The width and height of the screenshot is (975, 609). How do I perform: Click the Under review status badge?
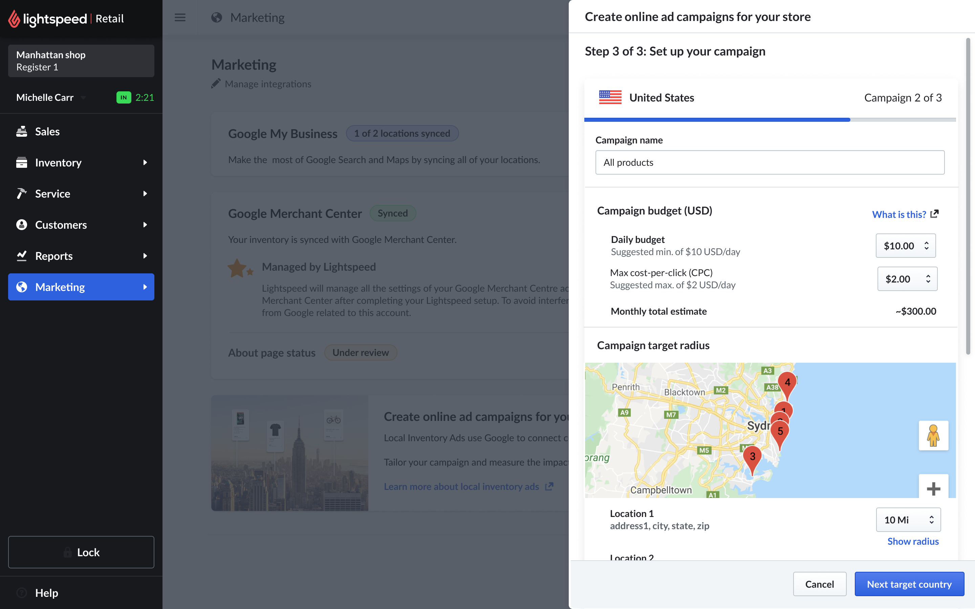click(x=361, y=353)
